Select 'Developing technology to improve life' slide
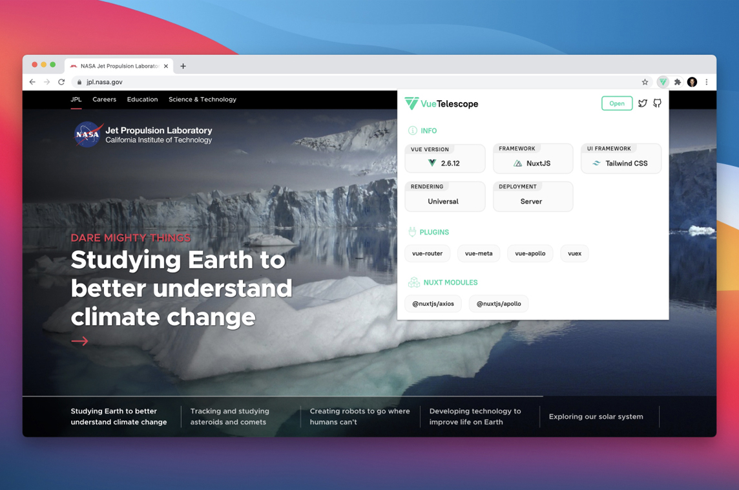This screenshot has height=490, width=739. click(x=475, y=416)
